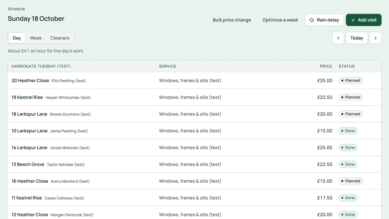
Task: Click customer name Ellis Peatling (test)
Action: (69, 81)
